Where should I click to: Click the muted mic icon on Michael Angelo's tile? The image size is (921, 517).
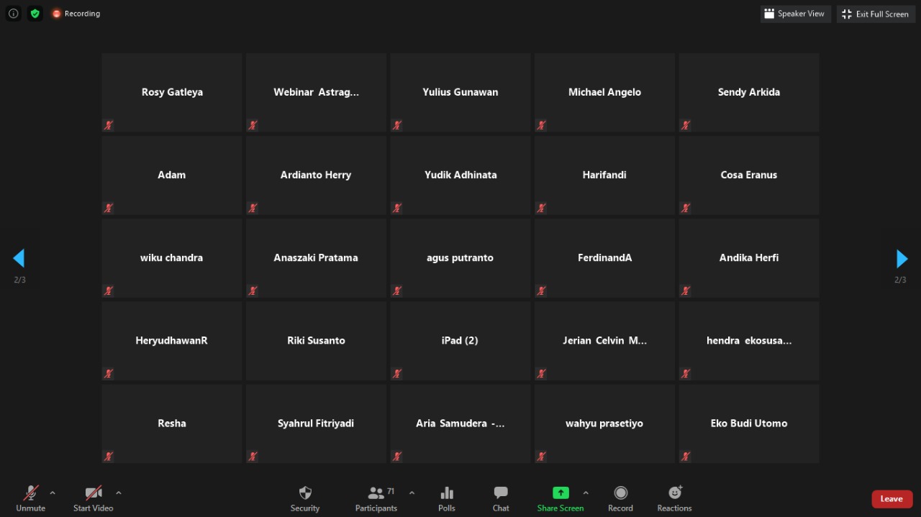point(541,125)
